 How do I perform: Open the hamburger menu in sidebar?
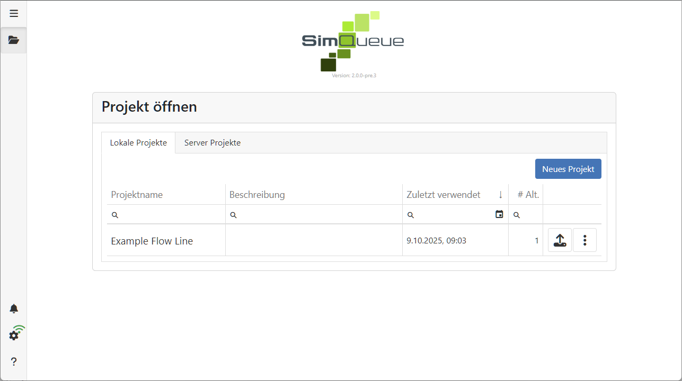[14, 14]
